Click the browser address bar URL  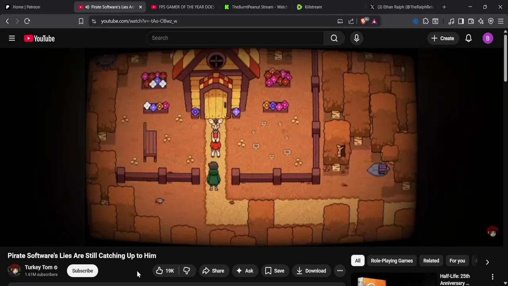[139, 21]
